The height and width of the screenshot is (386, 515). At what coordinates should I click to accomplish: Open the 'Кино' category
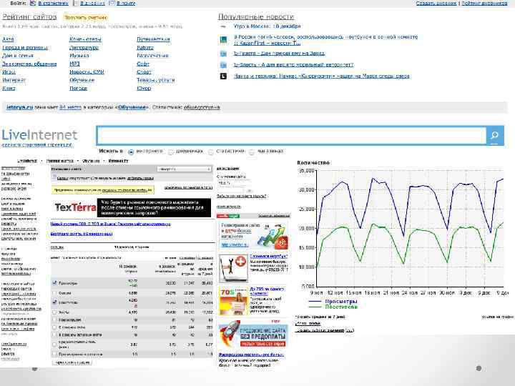click(9, 88)
